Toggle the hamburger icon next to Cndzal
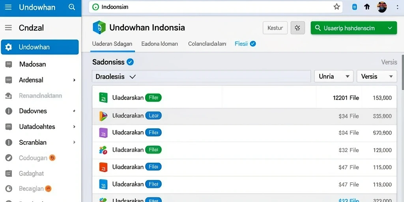404x202 pixels. [x=8, y=28]
